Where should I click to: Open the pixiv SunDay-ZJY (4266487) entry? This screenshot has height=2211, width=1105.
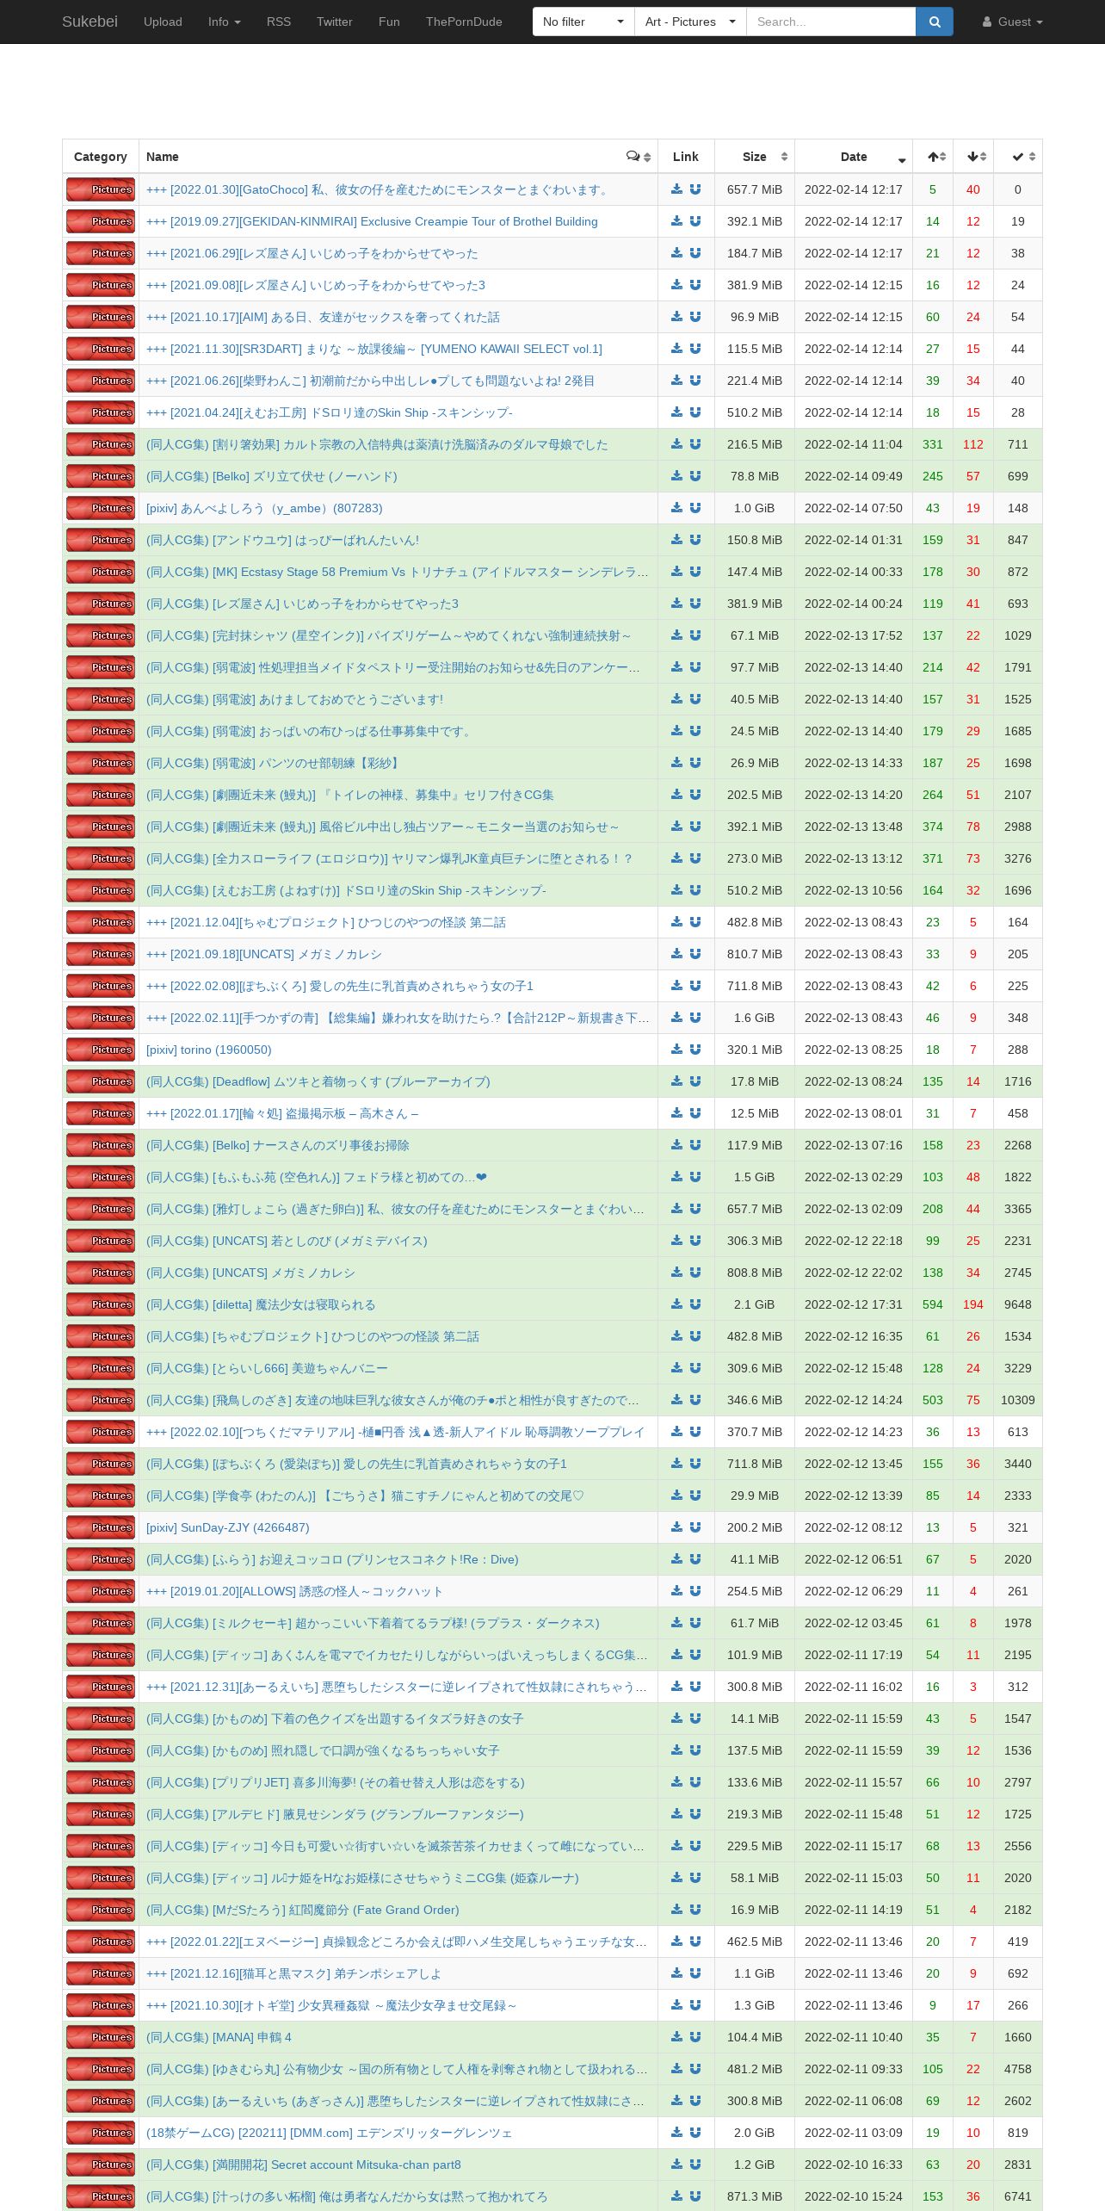[228, 1527]
